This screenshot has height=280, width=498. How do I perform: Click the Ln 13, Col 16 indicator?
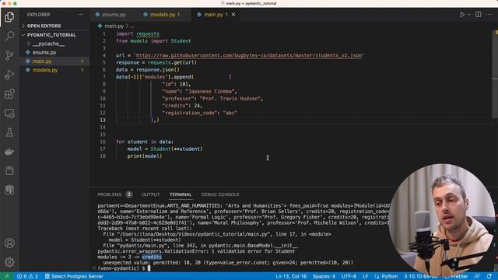pyautogui.click(x=291, y=276)
